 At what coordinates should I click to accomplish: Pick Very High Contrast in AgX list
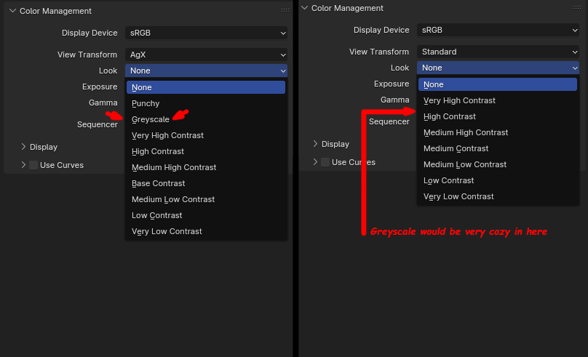[x=206, y=136]
